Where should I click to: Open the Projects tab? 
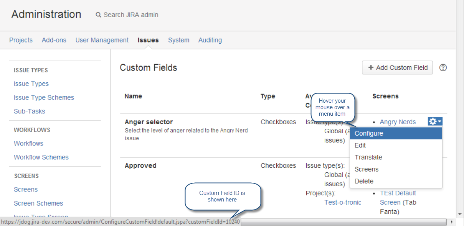click(x=21, y=40)
